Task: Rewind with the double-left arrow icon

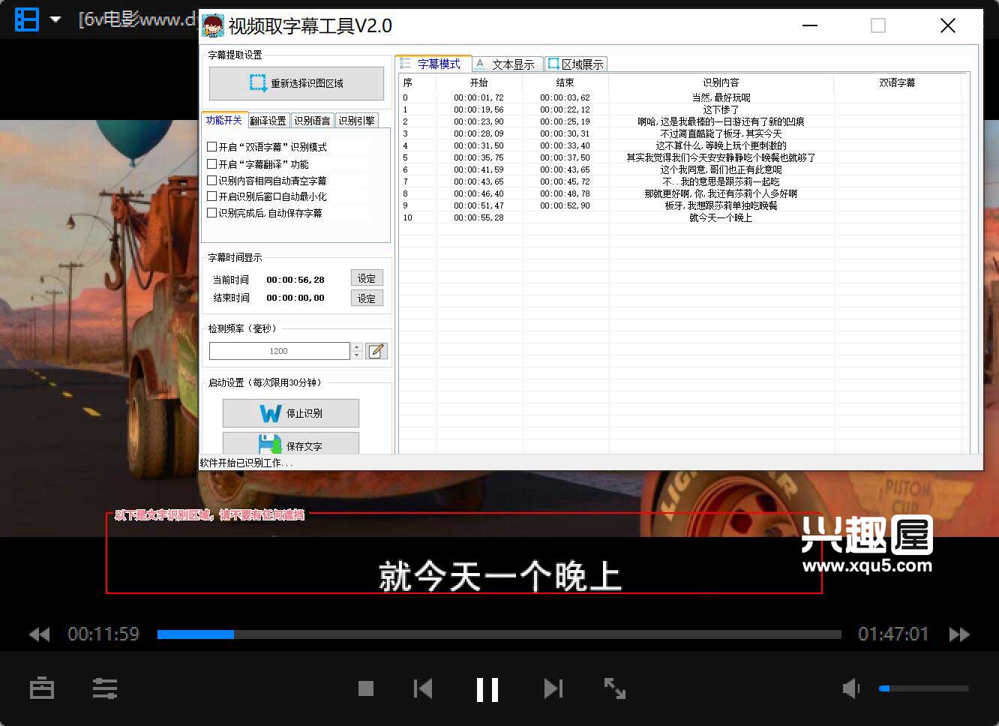Action: [x=39, y=634]
